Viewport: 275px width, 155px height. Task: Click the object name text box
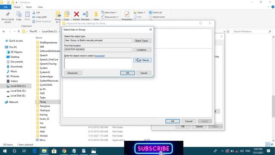pyautogui.click(x=98, y=63)
